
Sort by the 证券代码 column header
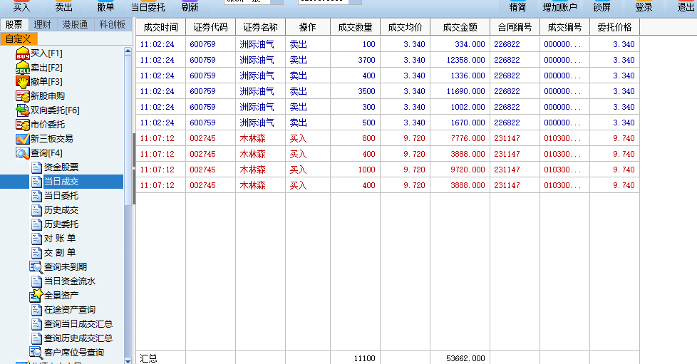[x=211, y=27]
